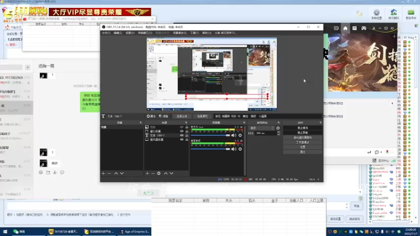Increase transition duration with up stepper arrow
This screenshot has width=420, height=236.
click(279, 132)
